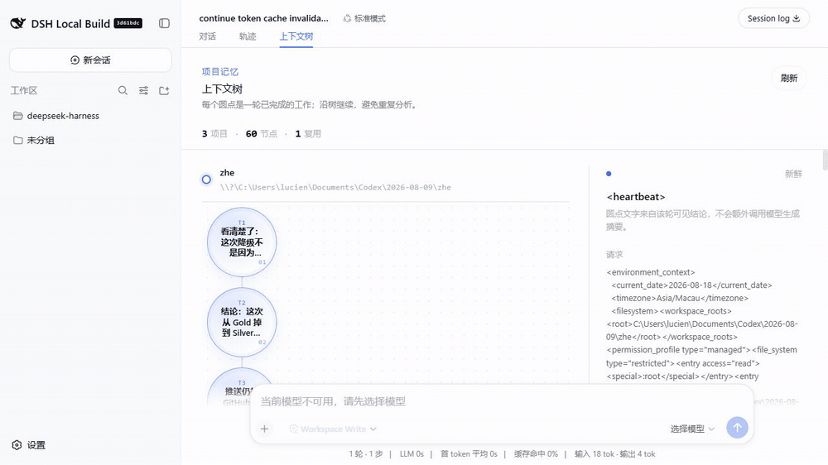
Task: Click the message input field
Action: [502, 401]
